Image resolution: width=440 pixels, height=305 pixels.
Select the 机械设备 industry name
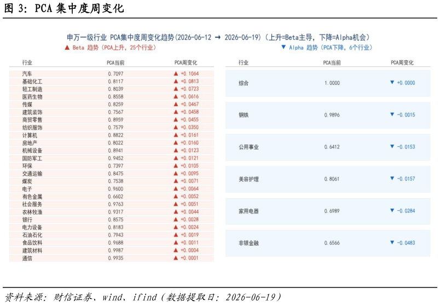[x=32, y=151]
